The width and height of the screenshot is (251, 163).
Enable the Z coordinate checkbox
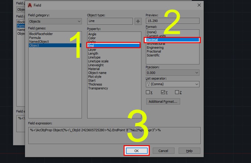[177, 92]
